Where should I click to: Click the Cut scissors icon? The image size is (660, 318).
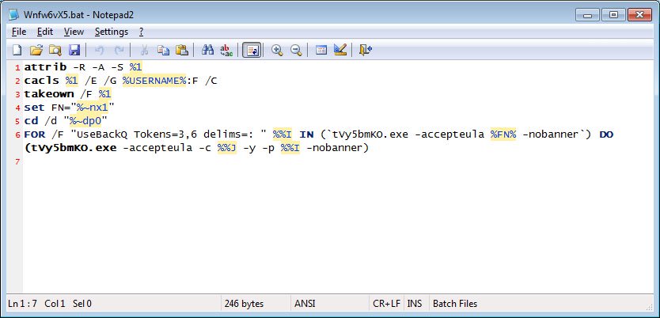click(144, 50)
